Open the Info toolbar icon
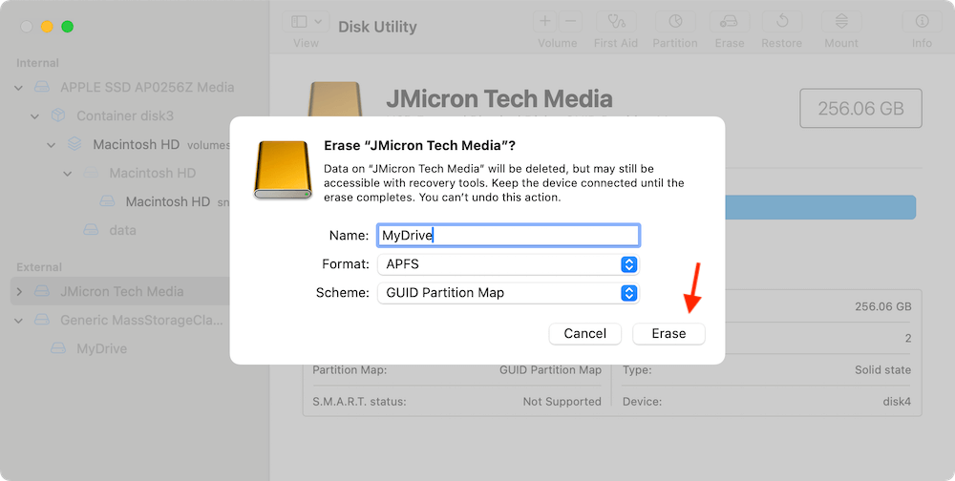955x481 pixels. pos(922,22)
